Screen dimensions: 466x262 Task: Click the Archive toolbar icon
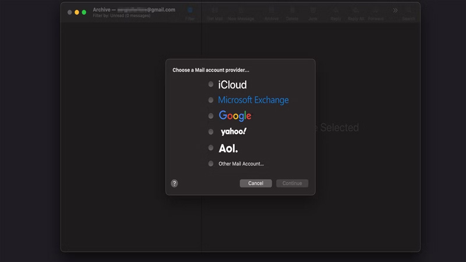271,11
